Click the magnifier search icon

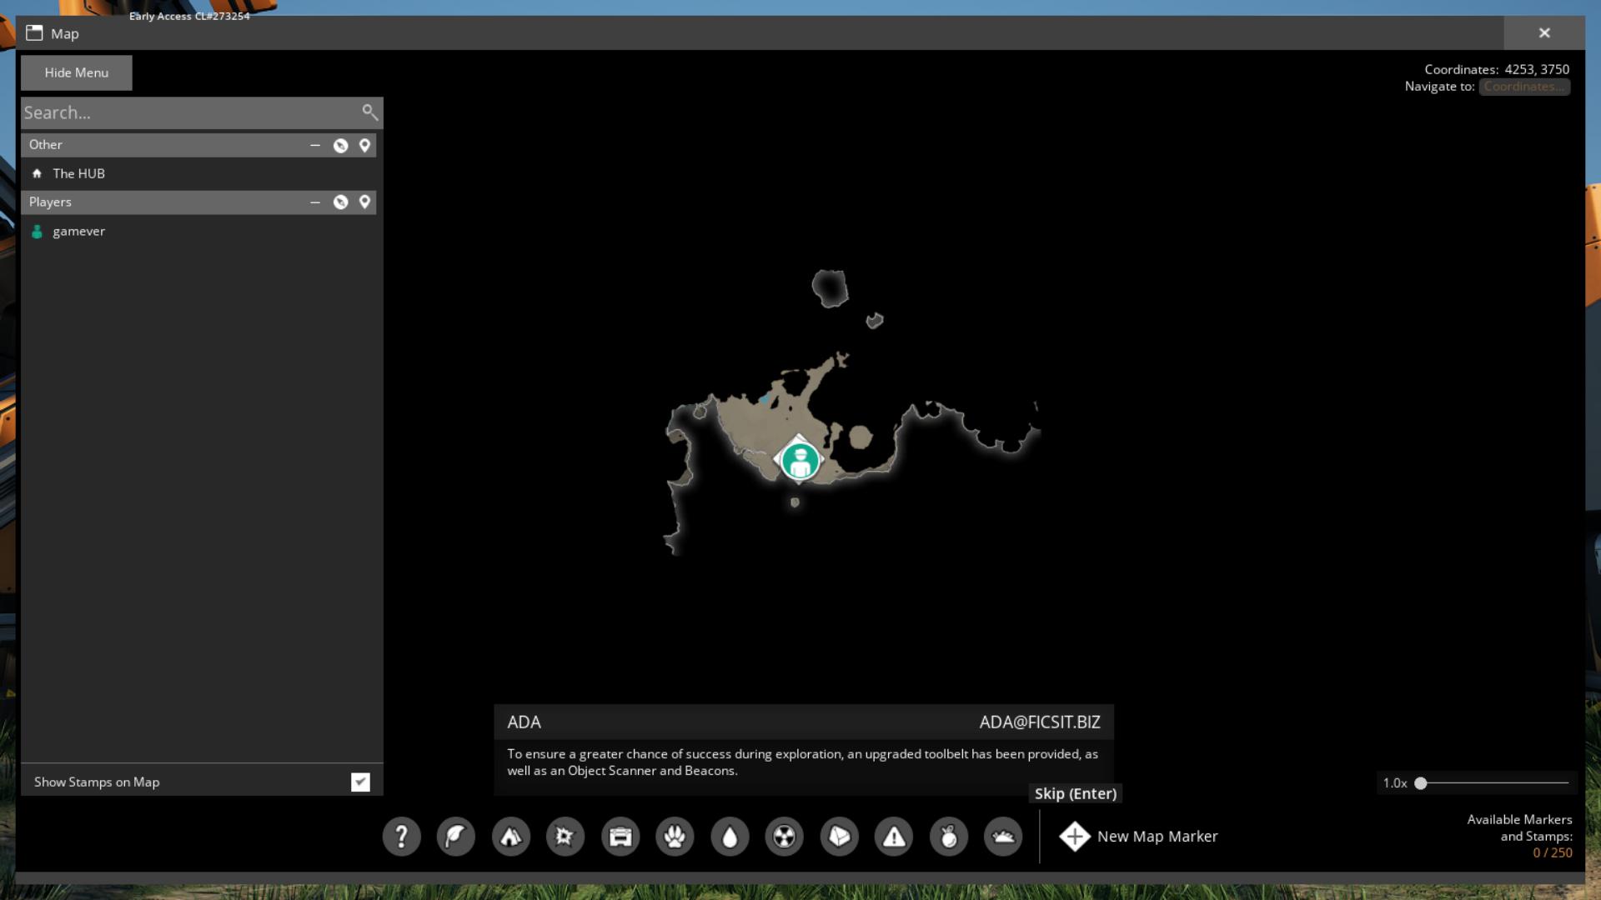click(x=369, y=112)
